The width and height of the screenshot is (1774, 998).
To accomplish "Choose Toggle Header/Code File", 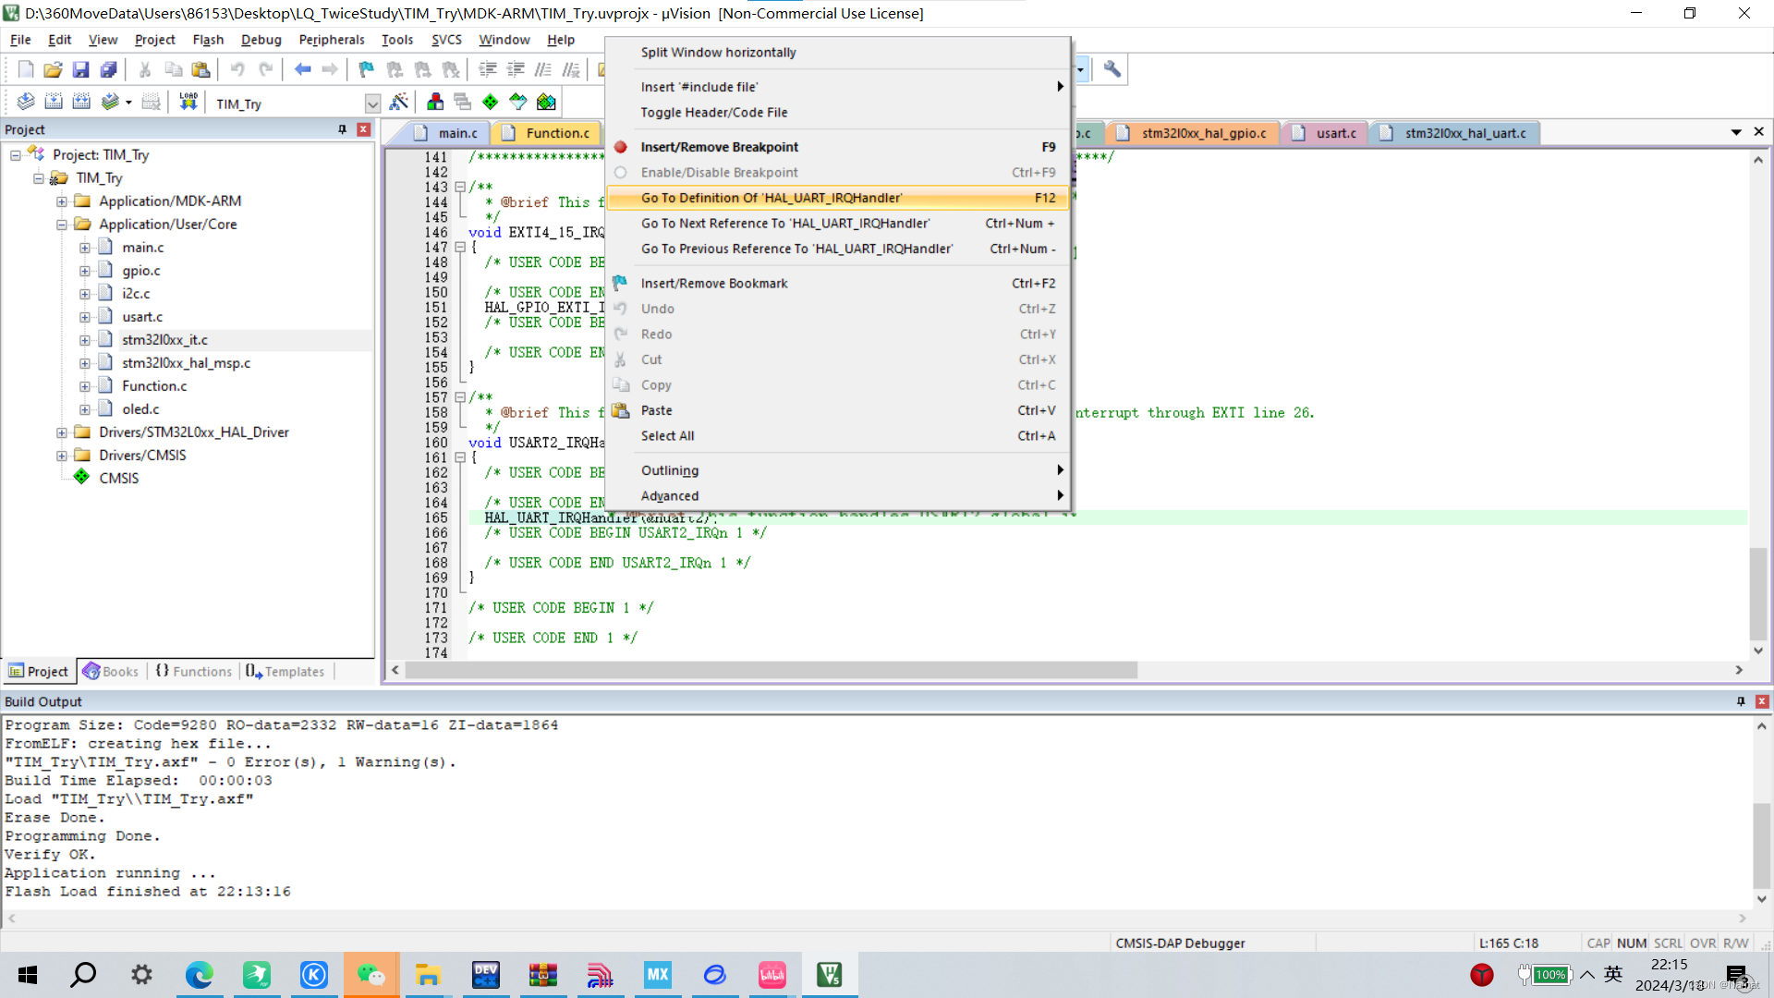I will click(x=838, y=113).
